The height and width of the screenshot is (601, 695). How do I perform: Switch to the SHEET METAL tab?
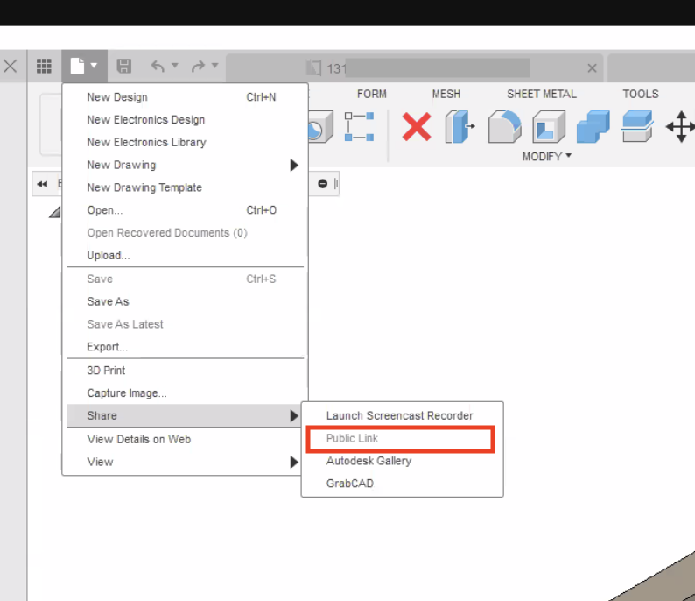coord(542,94)
